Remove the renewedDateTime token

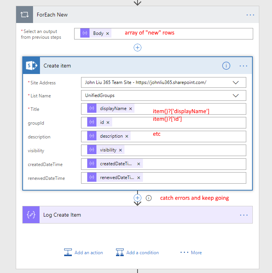[x=139, y=178]
